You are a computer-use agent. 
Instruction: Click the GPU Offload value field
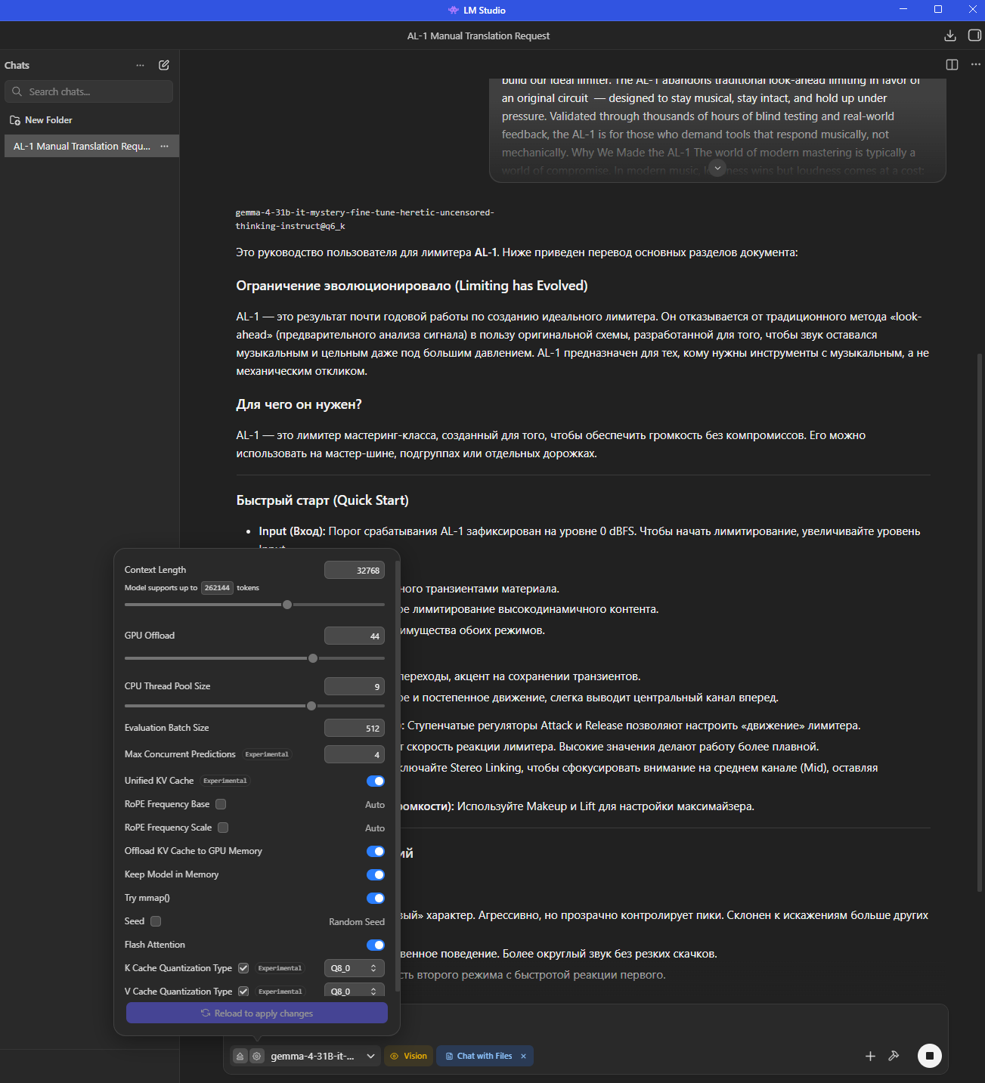pos(354,636)
